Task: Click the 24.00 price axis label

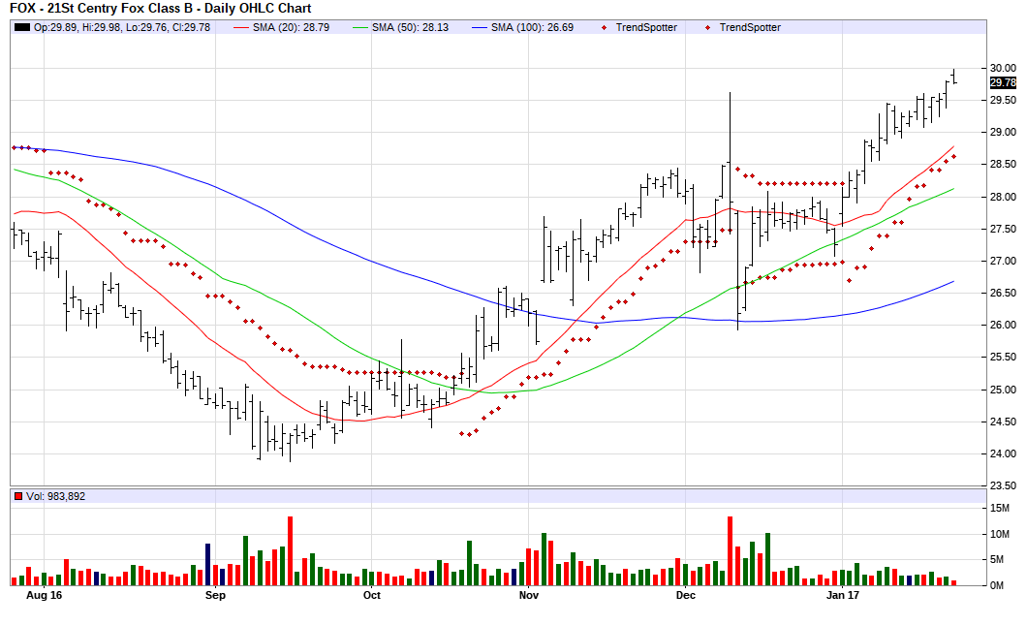Action: pyautogui.click(x=1003, y=454)
